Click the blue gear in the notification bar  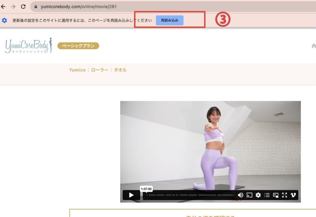4,20
